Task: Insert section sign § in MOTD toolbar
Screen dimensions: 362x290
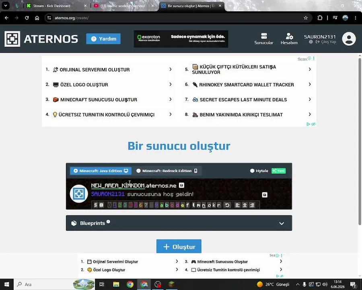Action: pos(95,205)
